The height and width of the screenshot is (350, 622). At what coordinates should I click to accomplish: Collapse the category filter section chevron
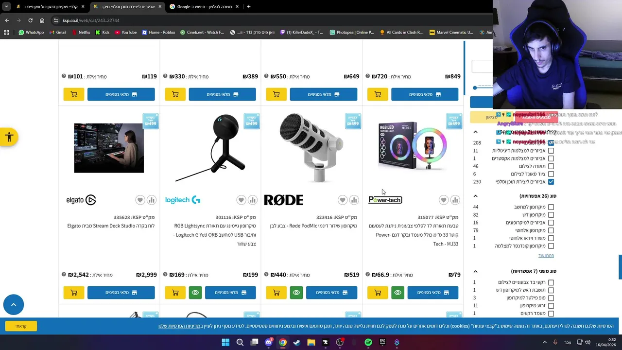(476, 132)
